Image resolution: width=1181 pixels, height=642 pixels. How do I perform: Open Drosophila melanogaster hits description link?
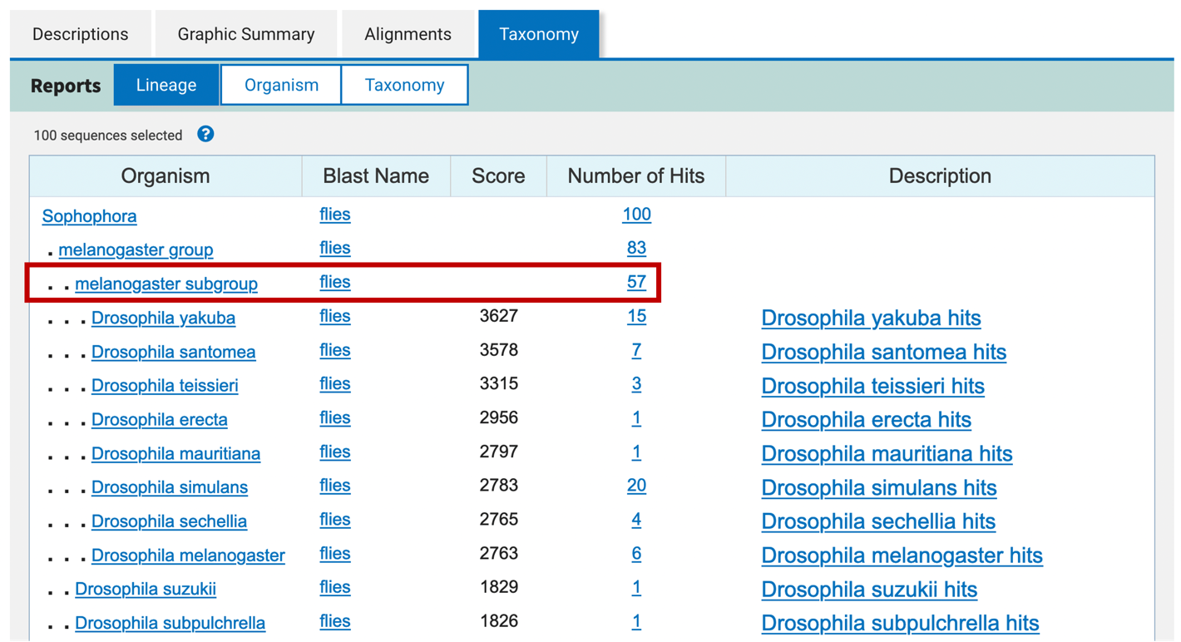pyautogui.click(x=902, y=556)
